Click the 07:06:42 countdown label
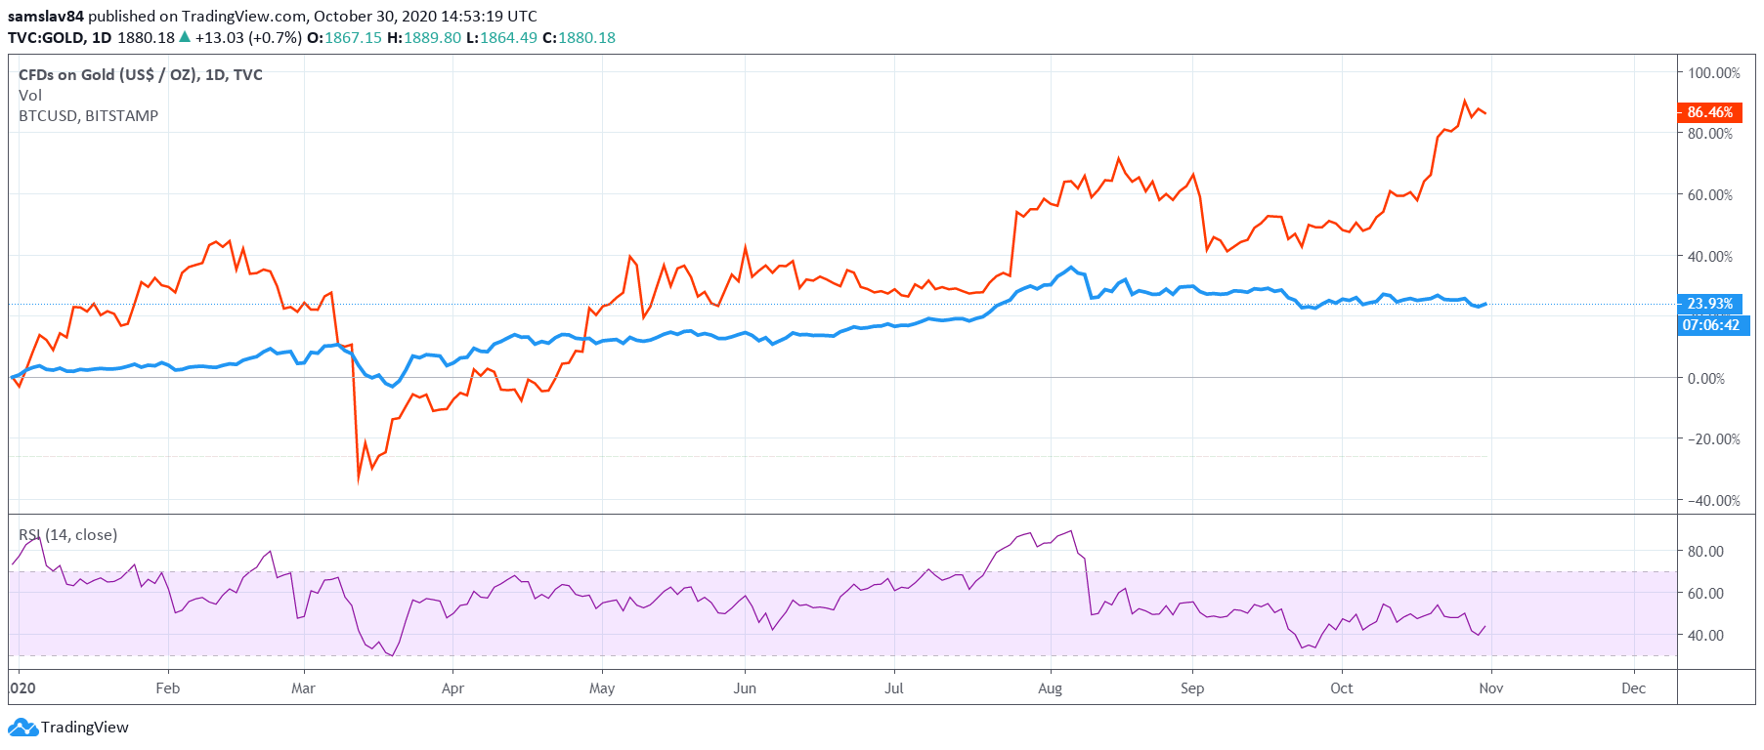Image resolution: width=1764 pixels, height=750 pixels. [1710, 325]
